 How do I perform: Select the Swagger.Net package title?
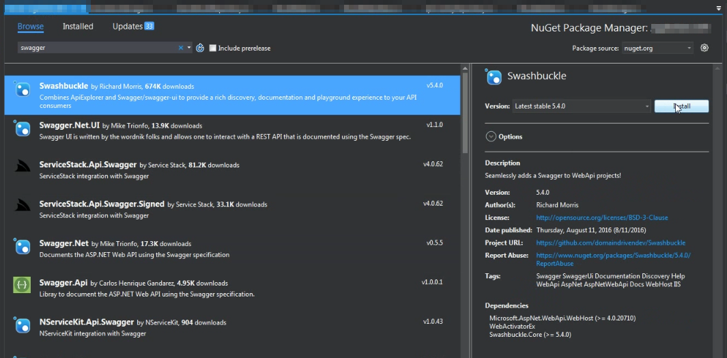pyautogui.click(x=64, y=243)
